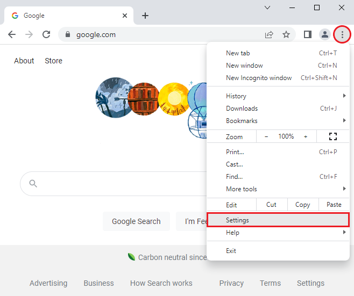Open the footer Settings link
Image resolution: width=354 pixels, height=296 pixels.
click(310, 283)
